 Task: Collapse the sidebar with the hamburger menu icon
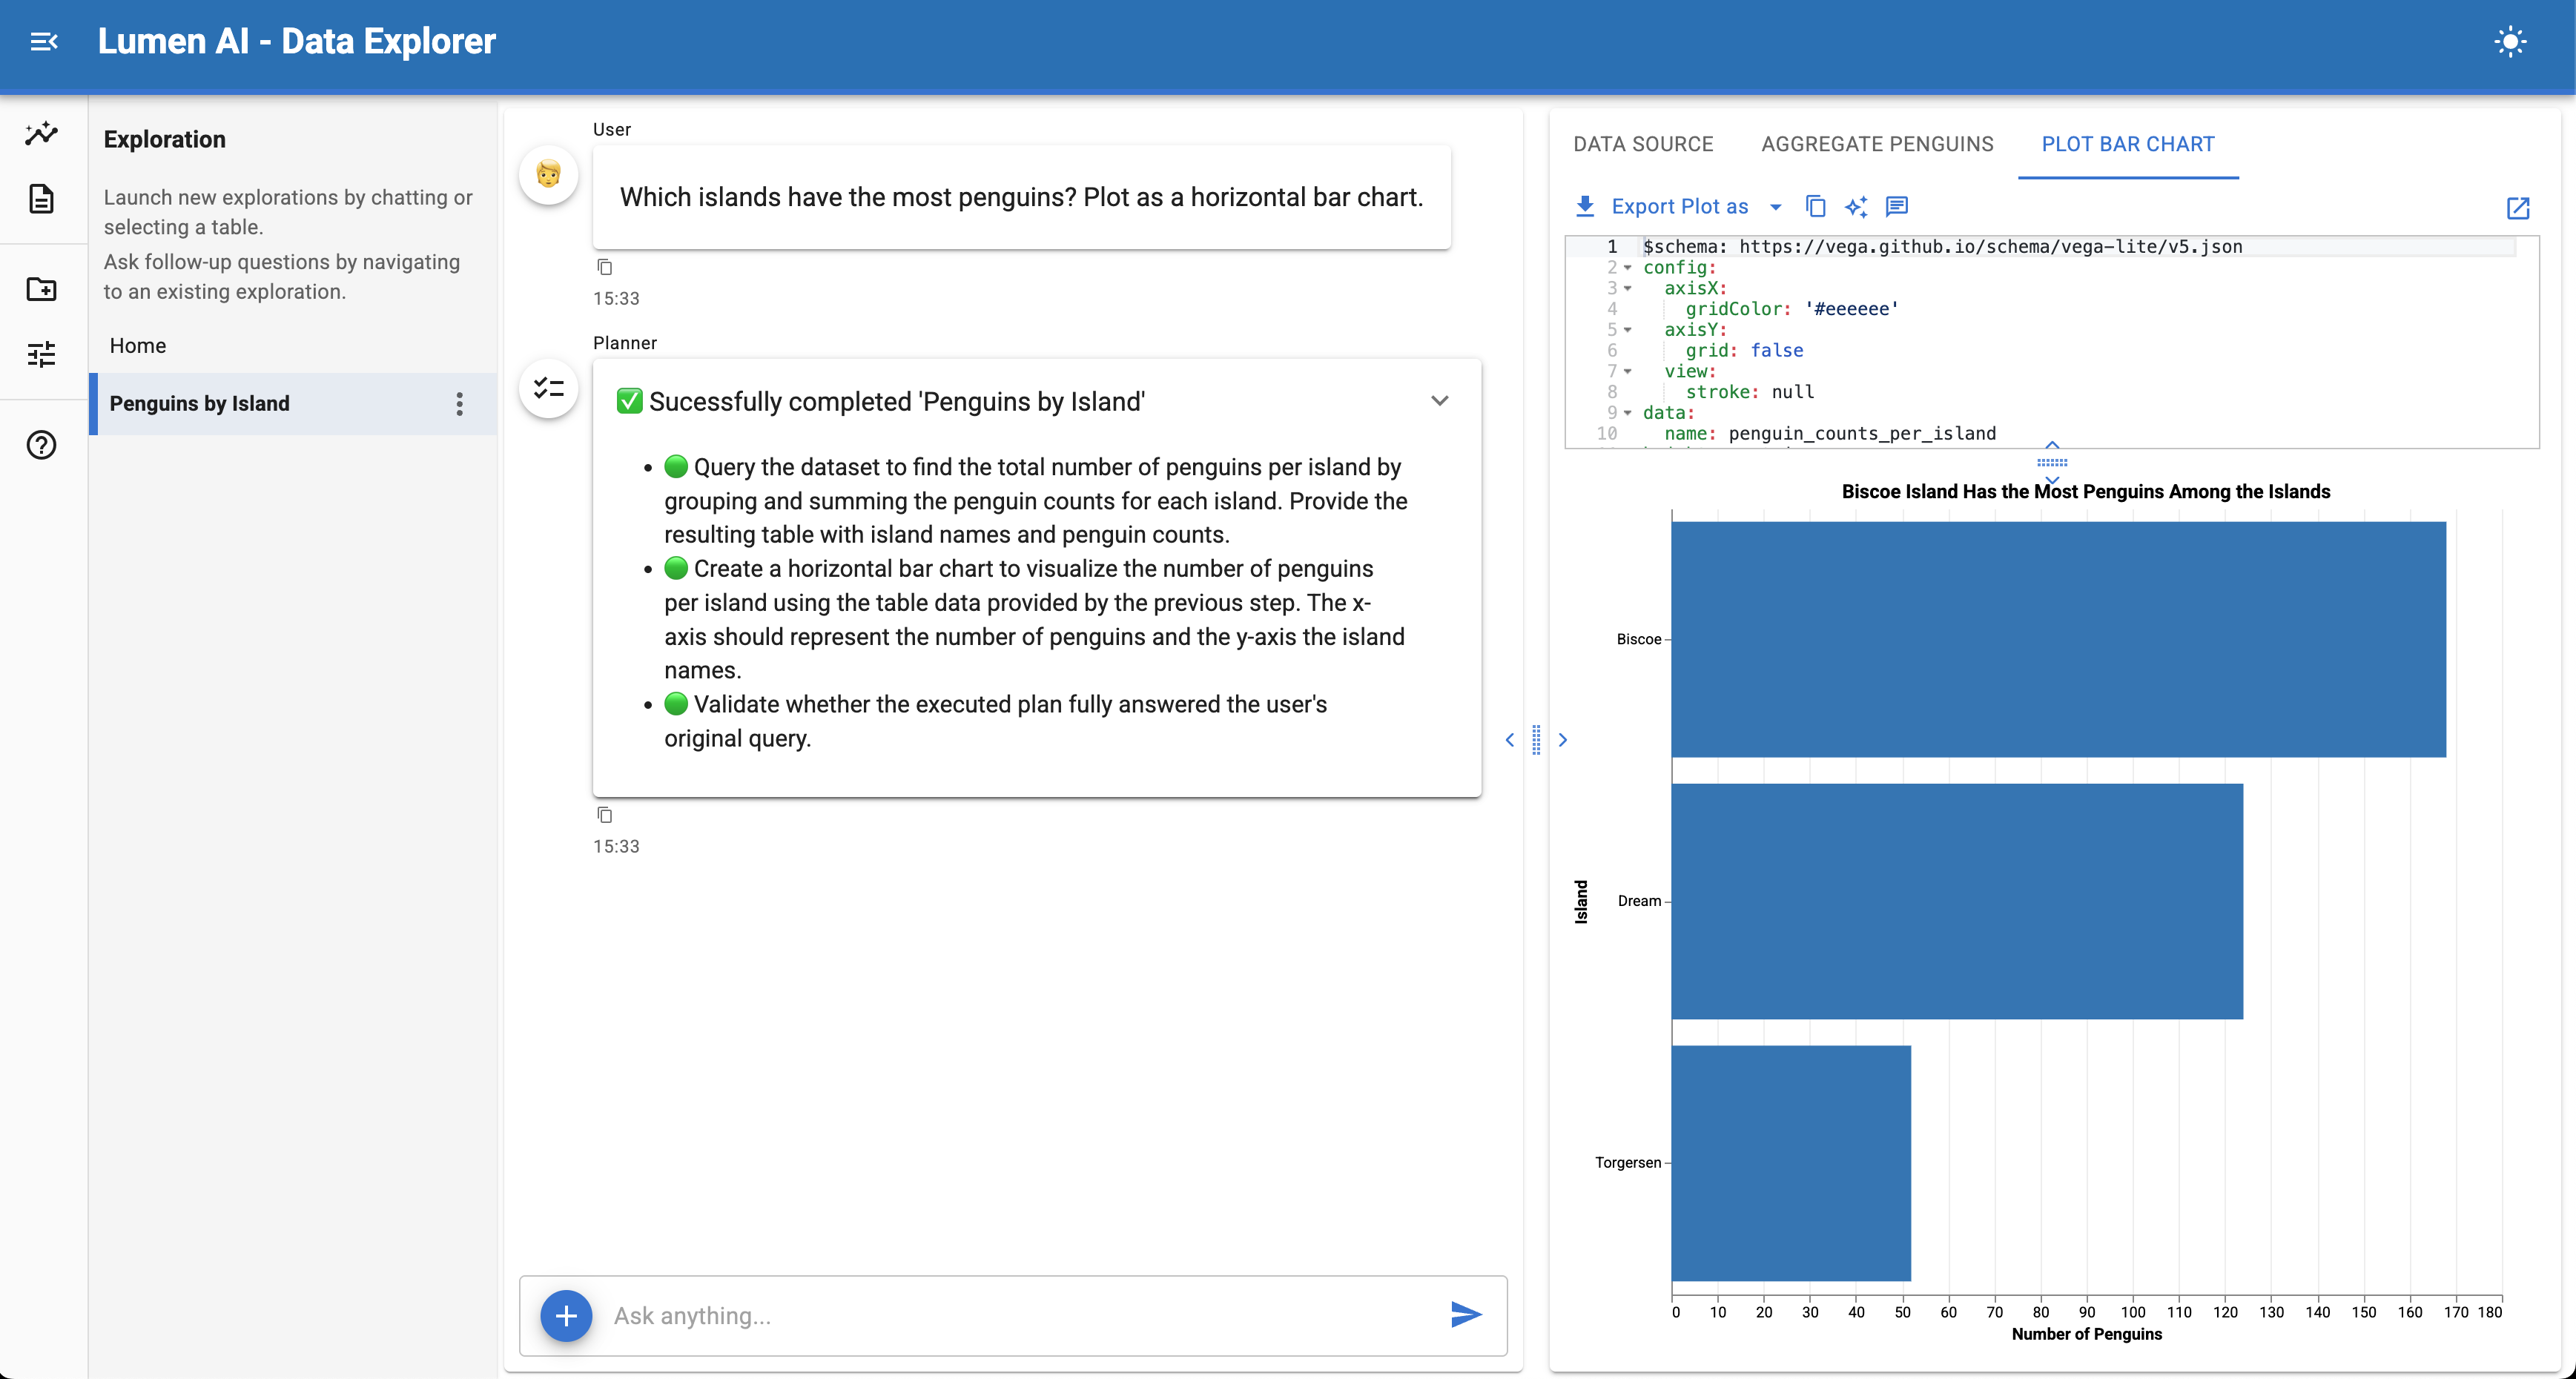pyautogui.click(x=44, y=42)
